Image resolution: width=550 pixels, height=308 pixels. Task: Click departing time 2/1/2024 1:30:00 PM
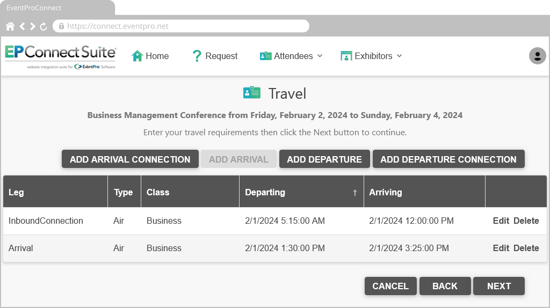click(285, 248)
